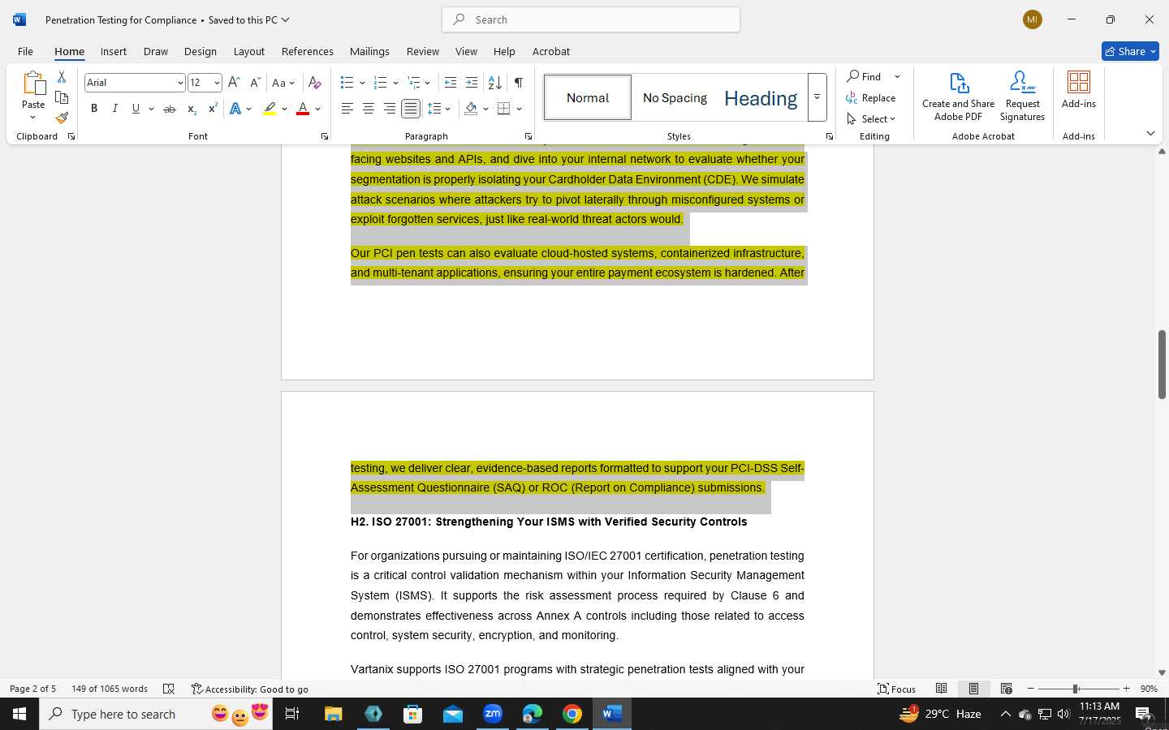1169x730 pixels.
Task: Toggle strikethrough formatting
Action: point(170,109)
